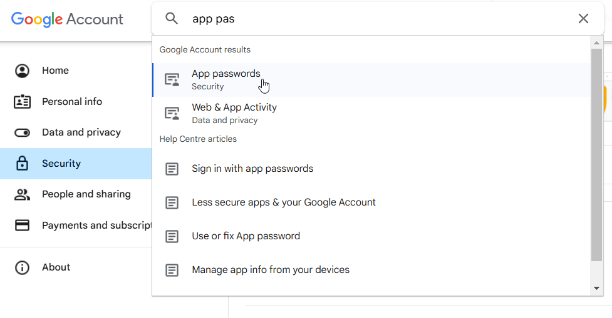Open Manage app info from your devices
This screenshot has height=318, width=612.
click(271, 270)
